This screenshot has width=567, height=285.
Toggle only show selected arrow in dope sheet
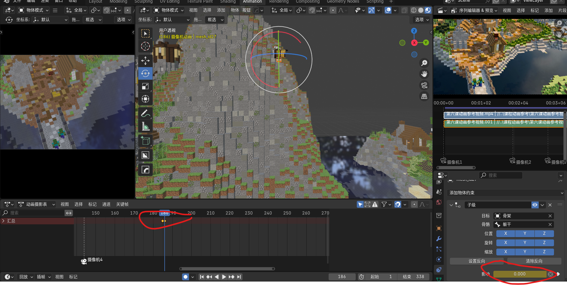360,204
